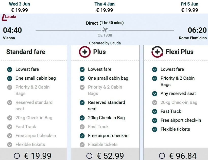Screen dimensions: 208x160
Task: Click greyed checkmark beside Plus Fast Track
Action: click(82, 127)
